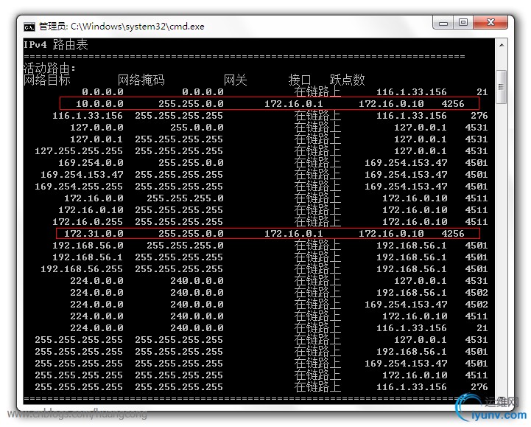This screenshot has height=427, width=531.
Task: Click destination 172.16.0.0
Action: pyautogui.click(x=94, y=198)
